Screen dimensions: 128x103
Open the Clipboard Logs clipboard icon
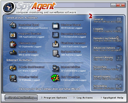[13, 44]
